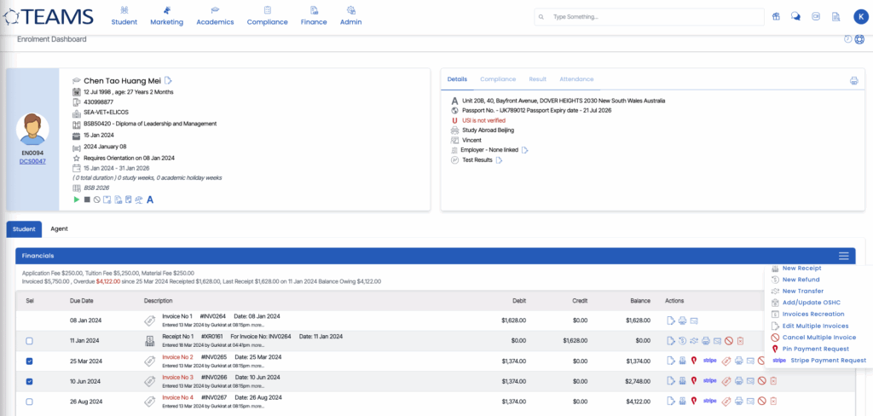Open the Finance menu in top navigation
The height and width of the screenshot is (416, 873).
314,15
